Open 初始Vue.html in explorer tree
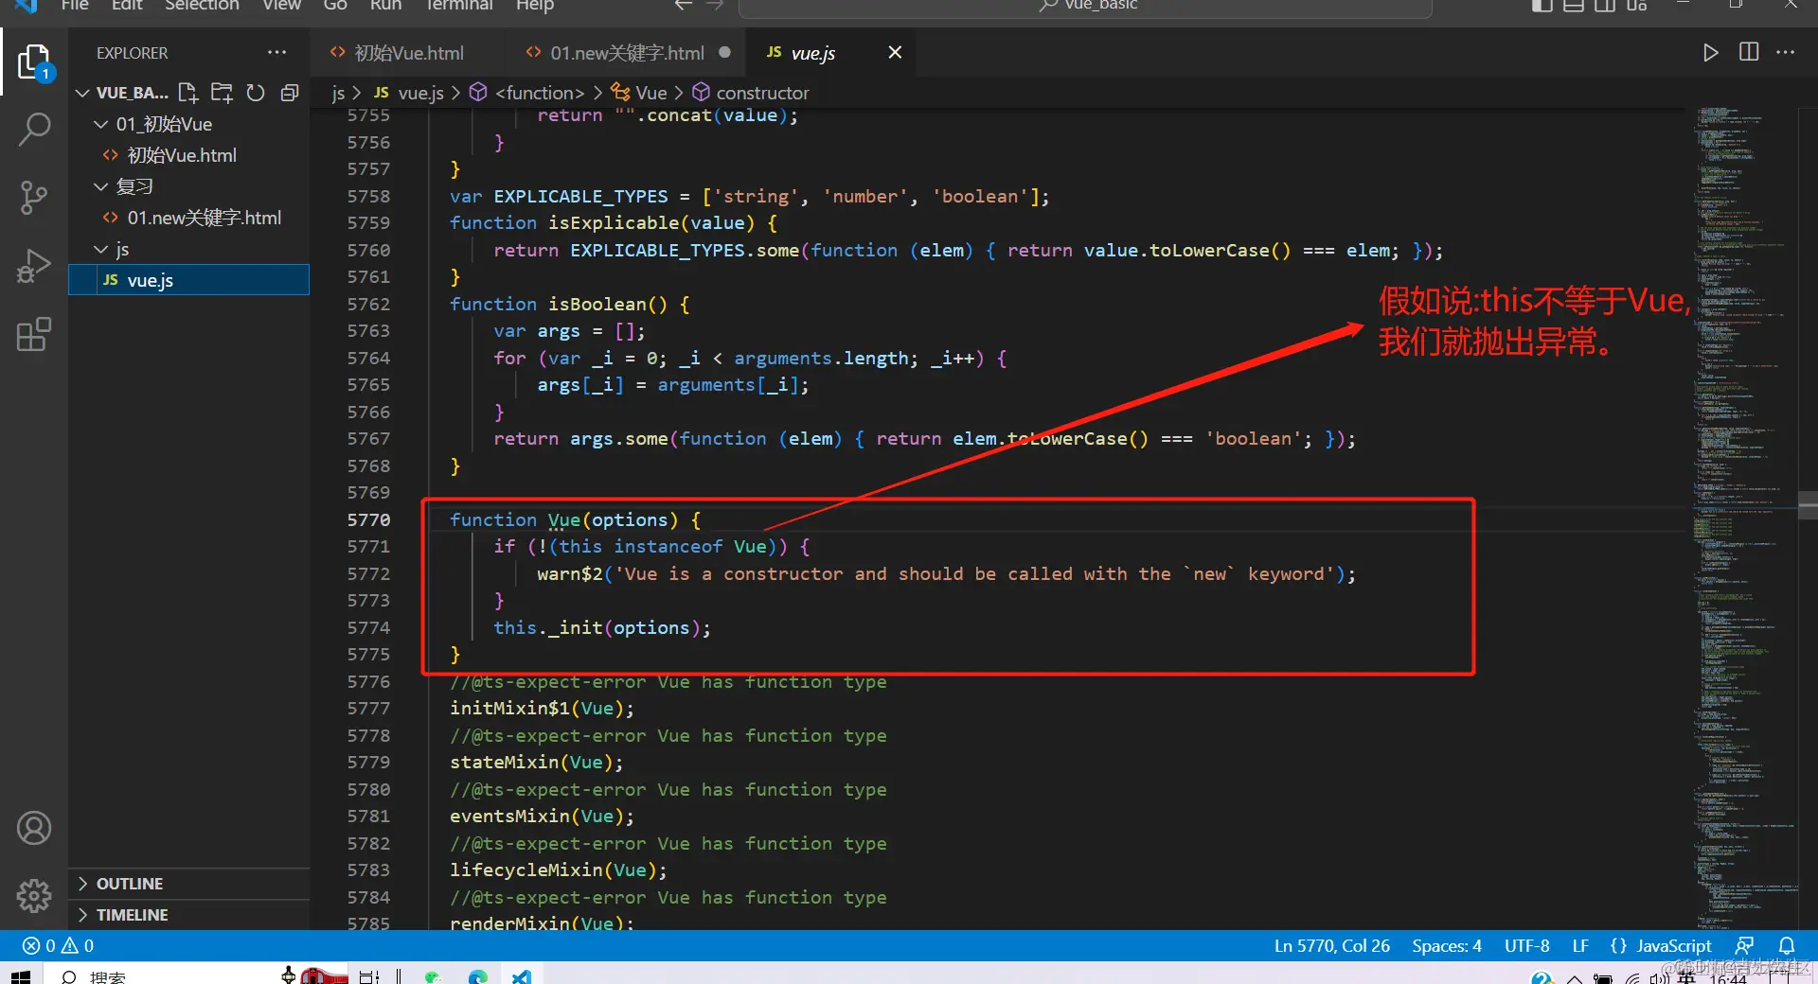Screen dimensions: 1818x984 coord(181,155)
